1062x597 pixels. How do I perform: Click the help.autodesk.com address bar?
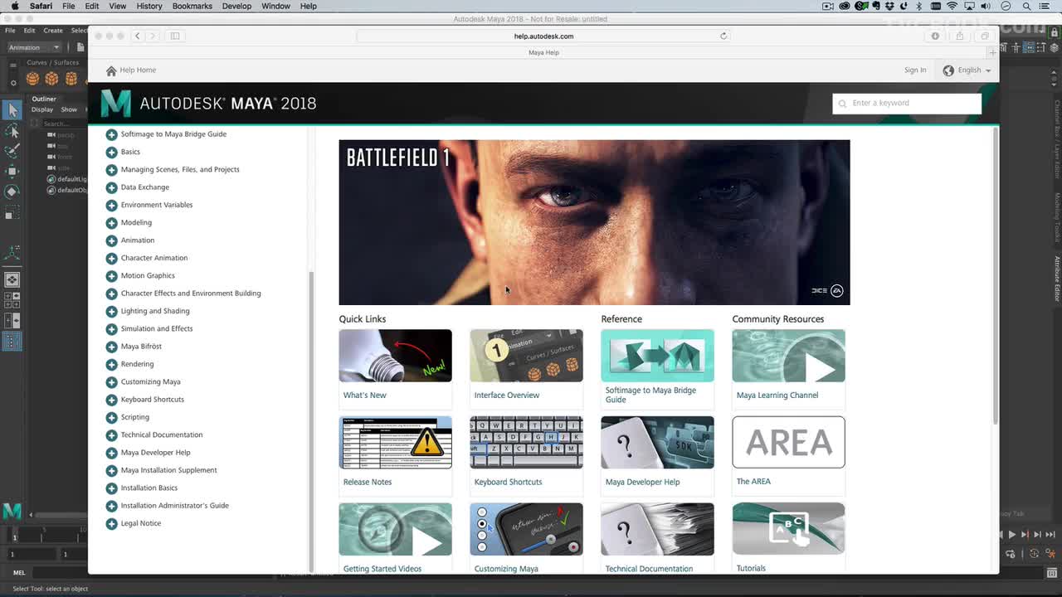[543, 36]
